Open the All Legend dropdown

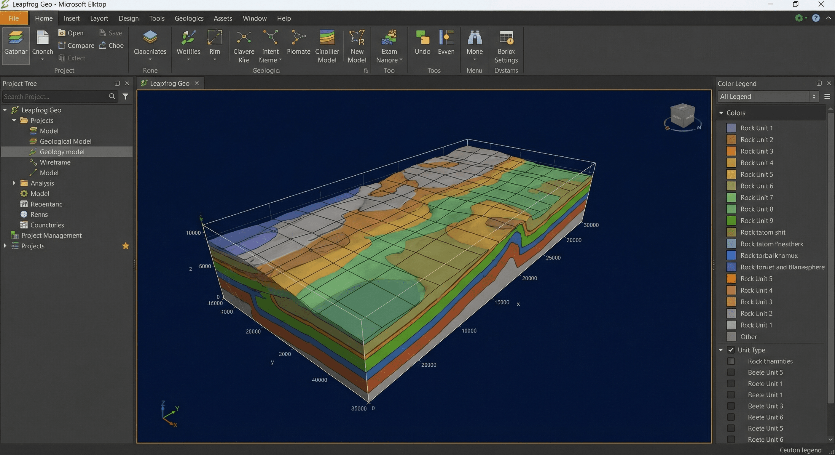pos(814,96)
